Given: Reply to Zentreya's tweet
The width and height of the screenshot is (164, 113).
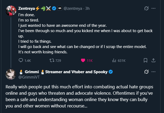Looking at the screenshot, I should click(21, 60).
